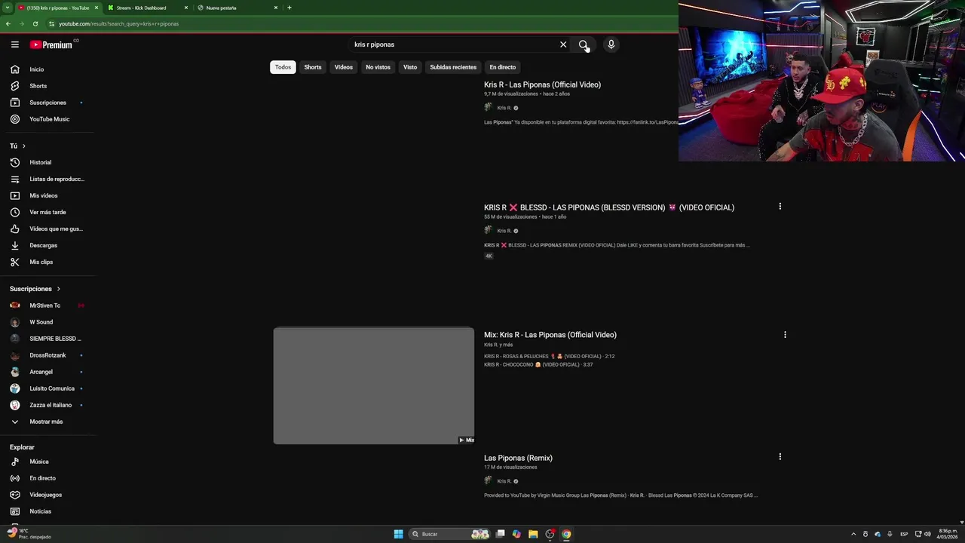Viewport: 965px width, 543px height.
Task: Expand Mostrar más subscriptions
Action: tap(47, 422)
